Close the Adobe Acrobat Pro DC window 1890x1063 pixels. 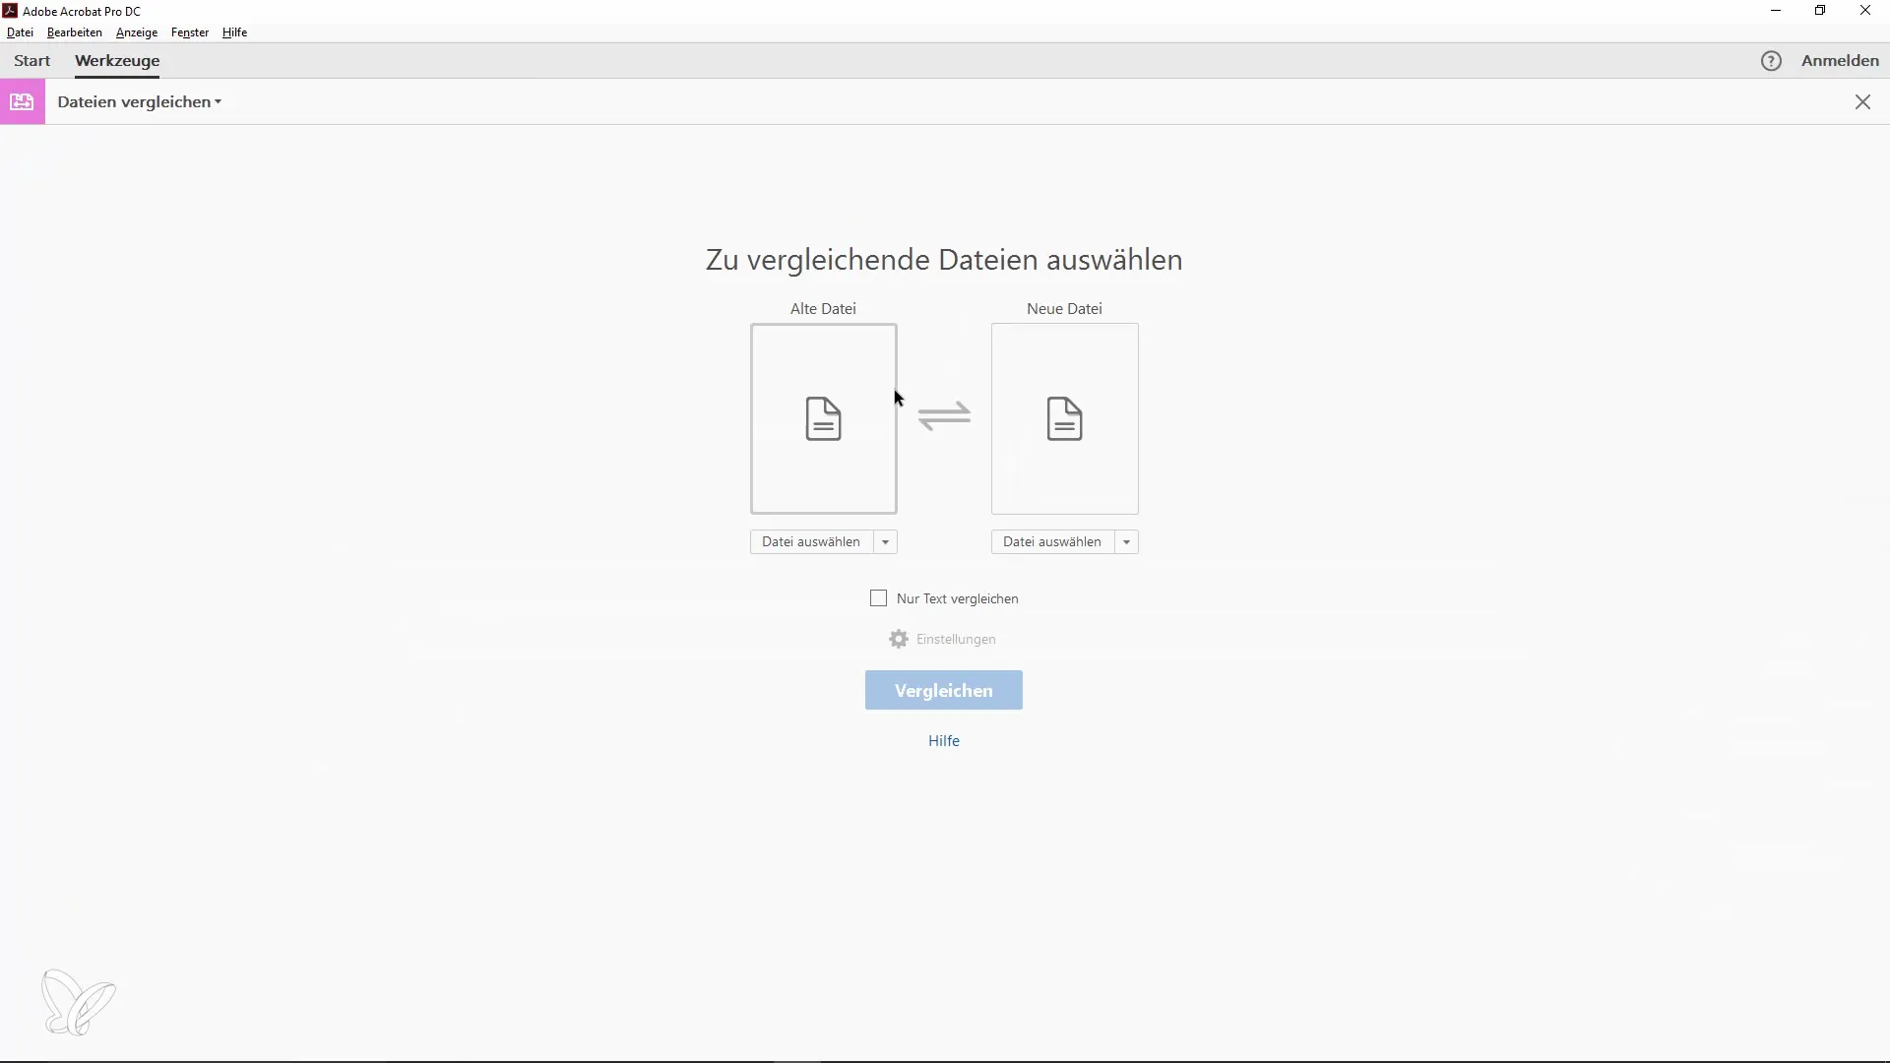(1865, 11)
